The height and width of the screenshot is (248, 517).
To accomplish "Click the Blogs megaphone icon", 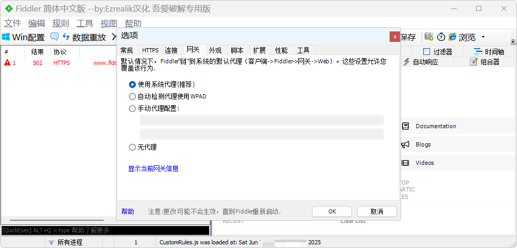I will pos(405,144).
